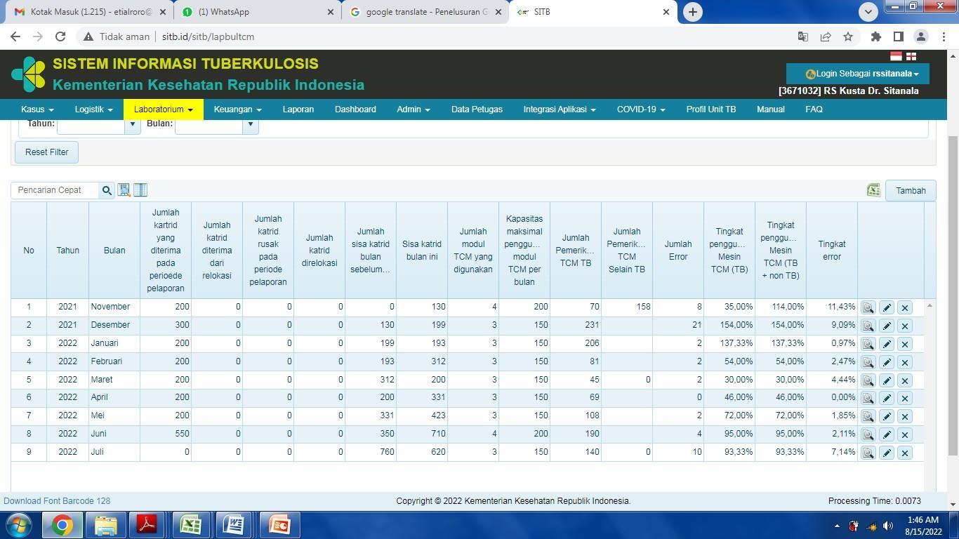Open the Kasus dropdown menu
The height and width of the screenshot is (539, 959).
(37, 109)
